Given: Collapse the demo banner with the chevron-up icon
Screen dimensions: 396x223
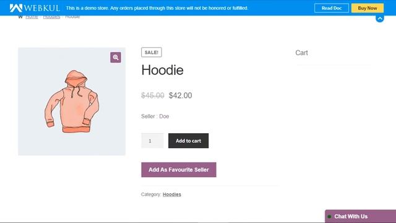Looking at the screenshot, I should pos(379,18).
